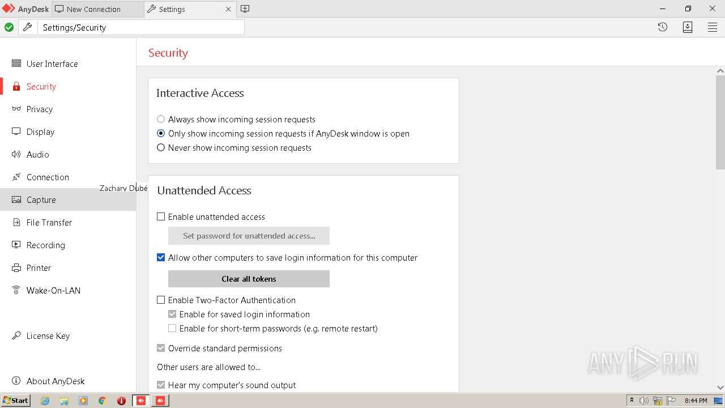Screen dimensions: 725x408
Task: Open the Windows Start menu
Action: tap(16, 401)
